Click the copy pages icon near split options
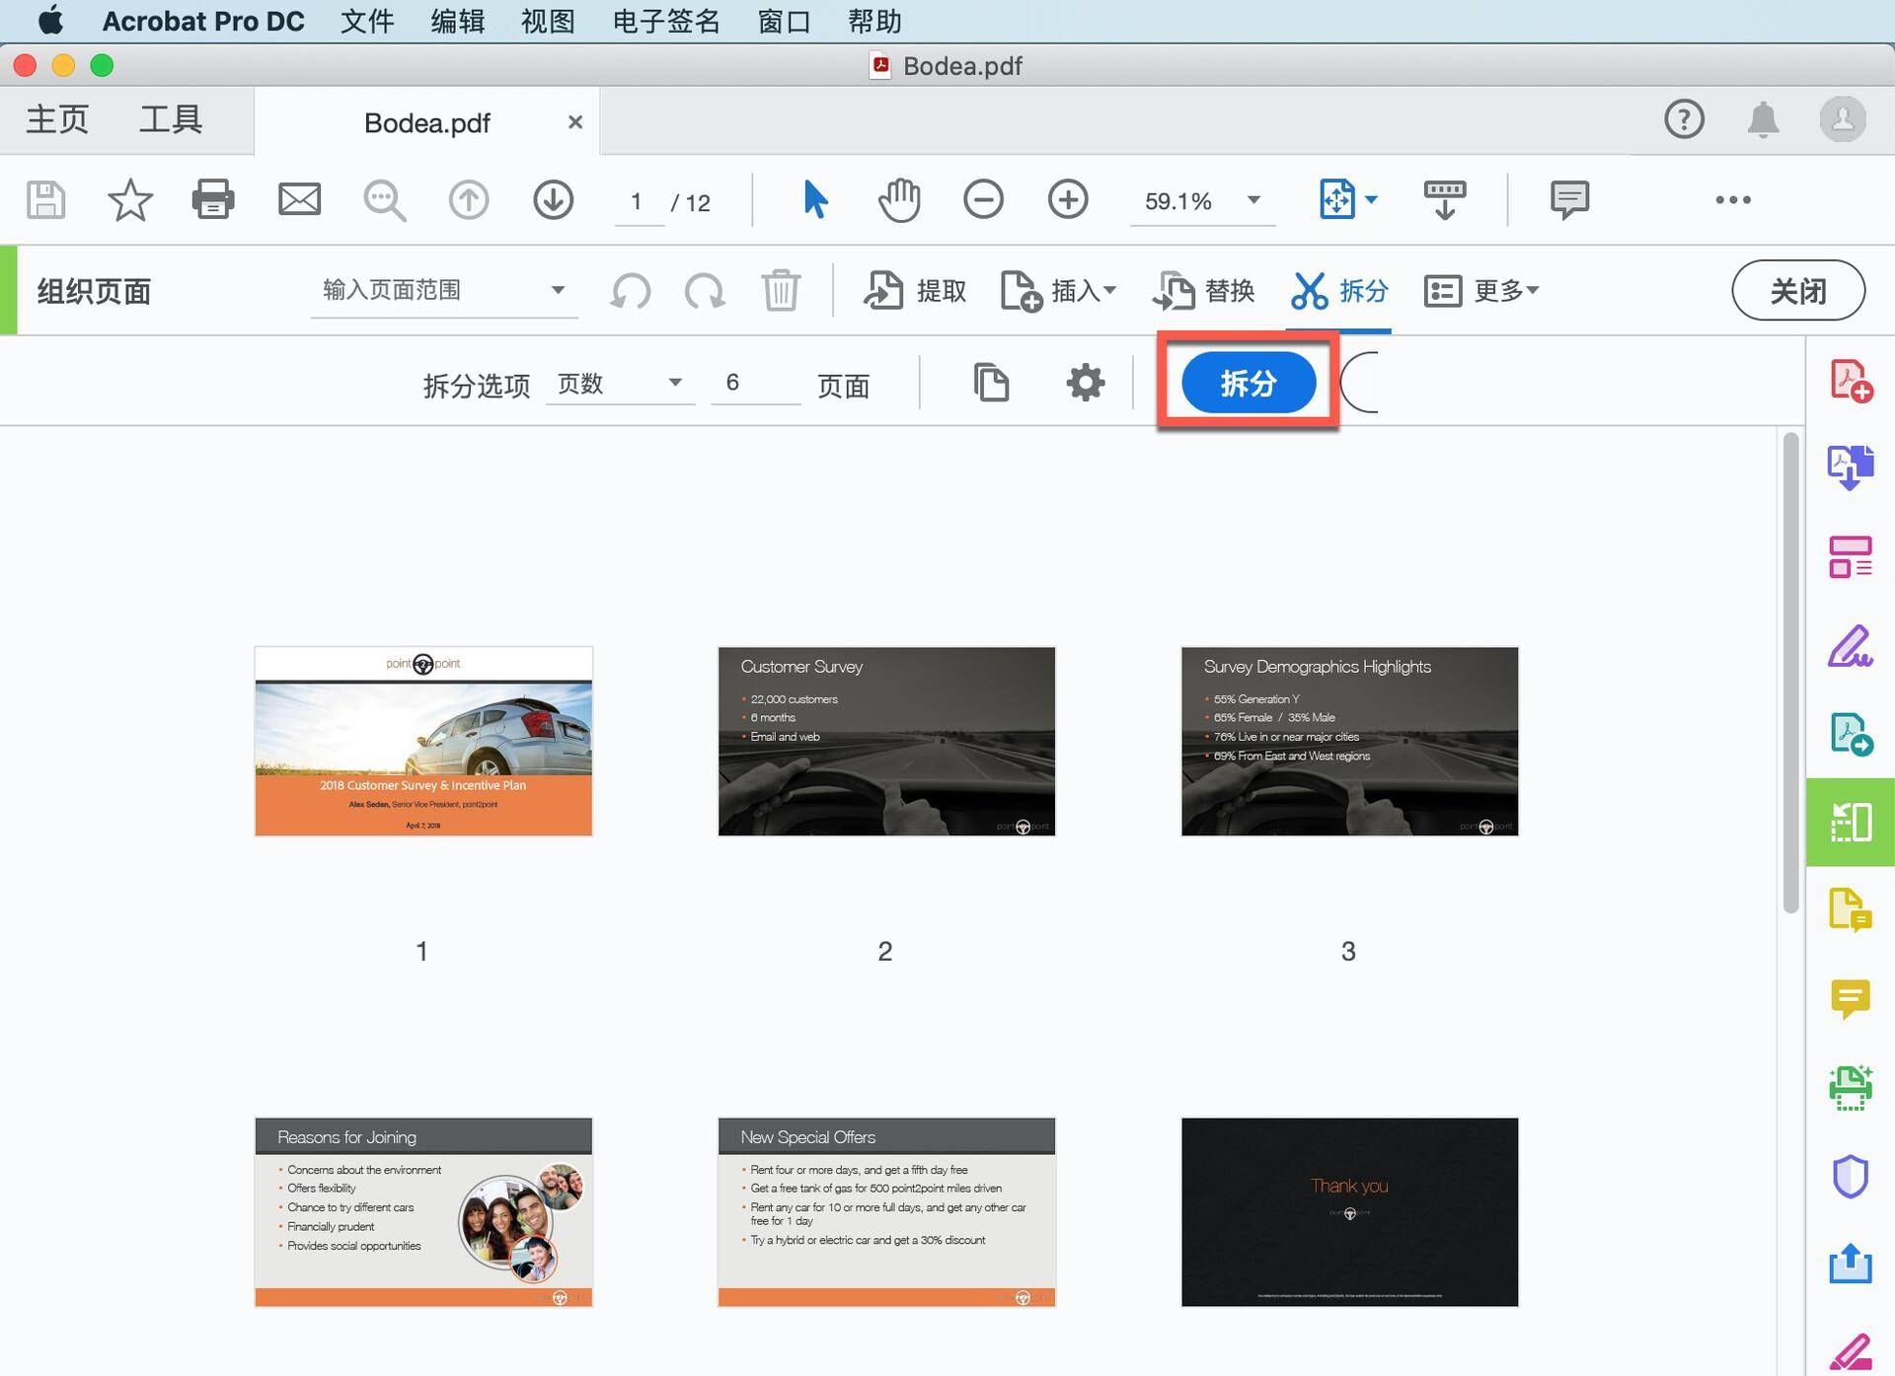 tap(992, 383)
